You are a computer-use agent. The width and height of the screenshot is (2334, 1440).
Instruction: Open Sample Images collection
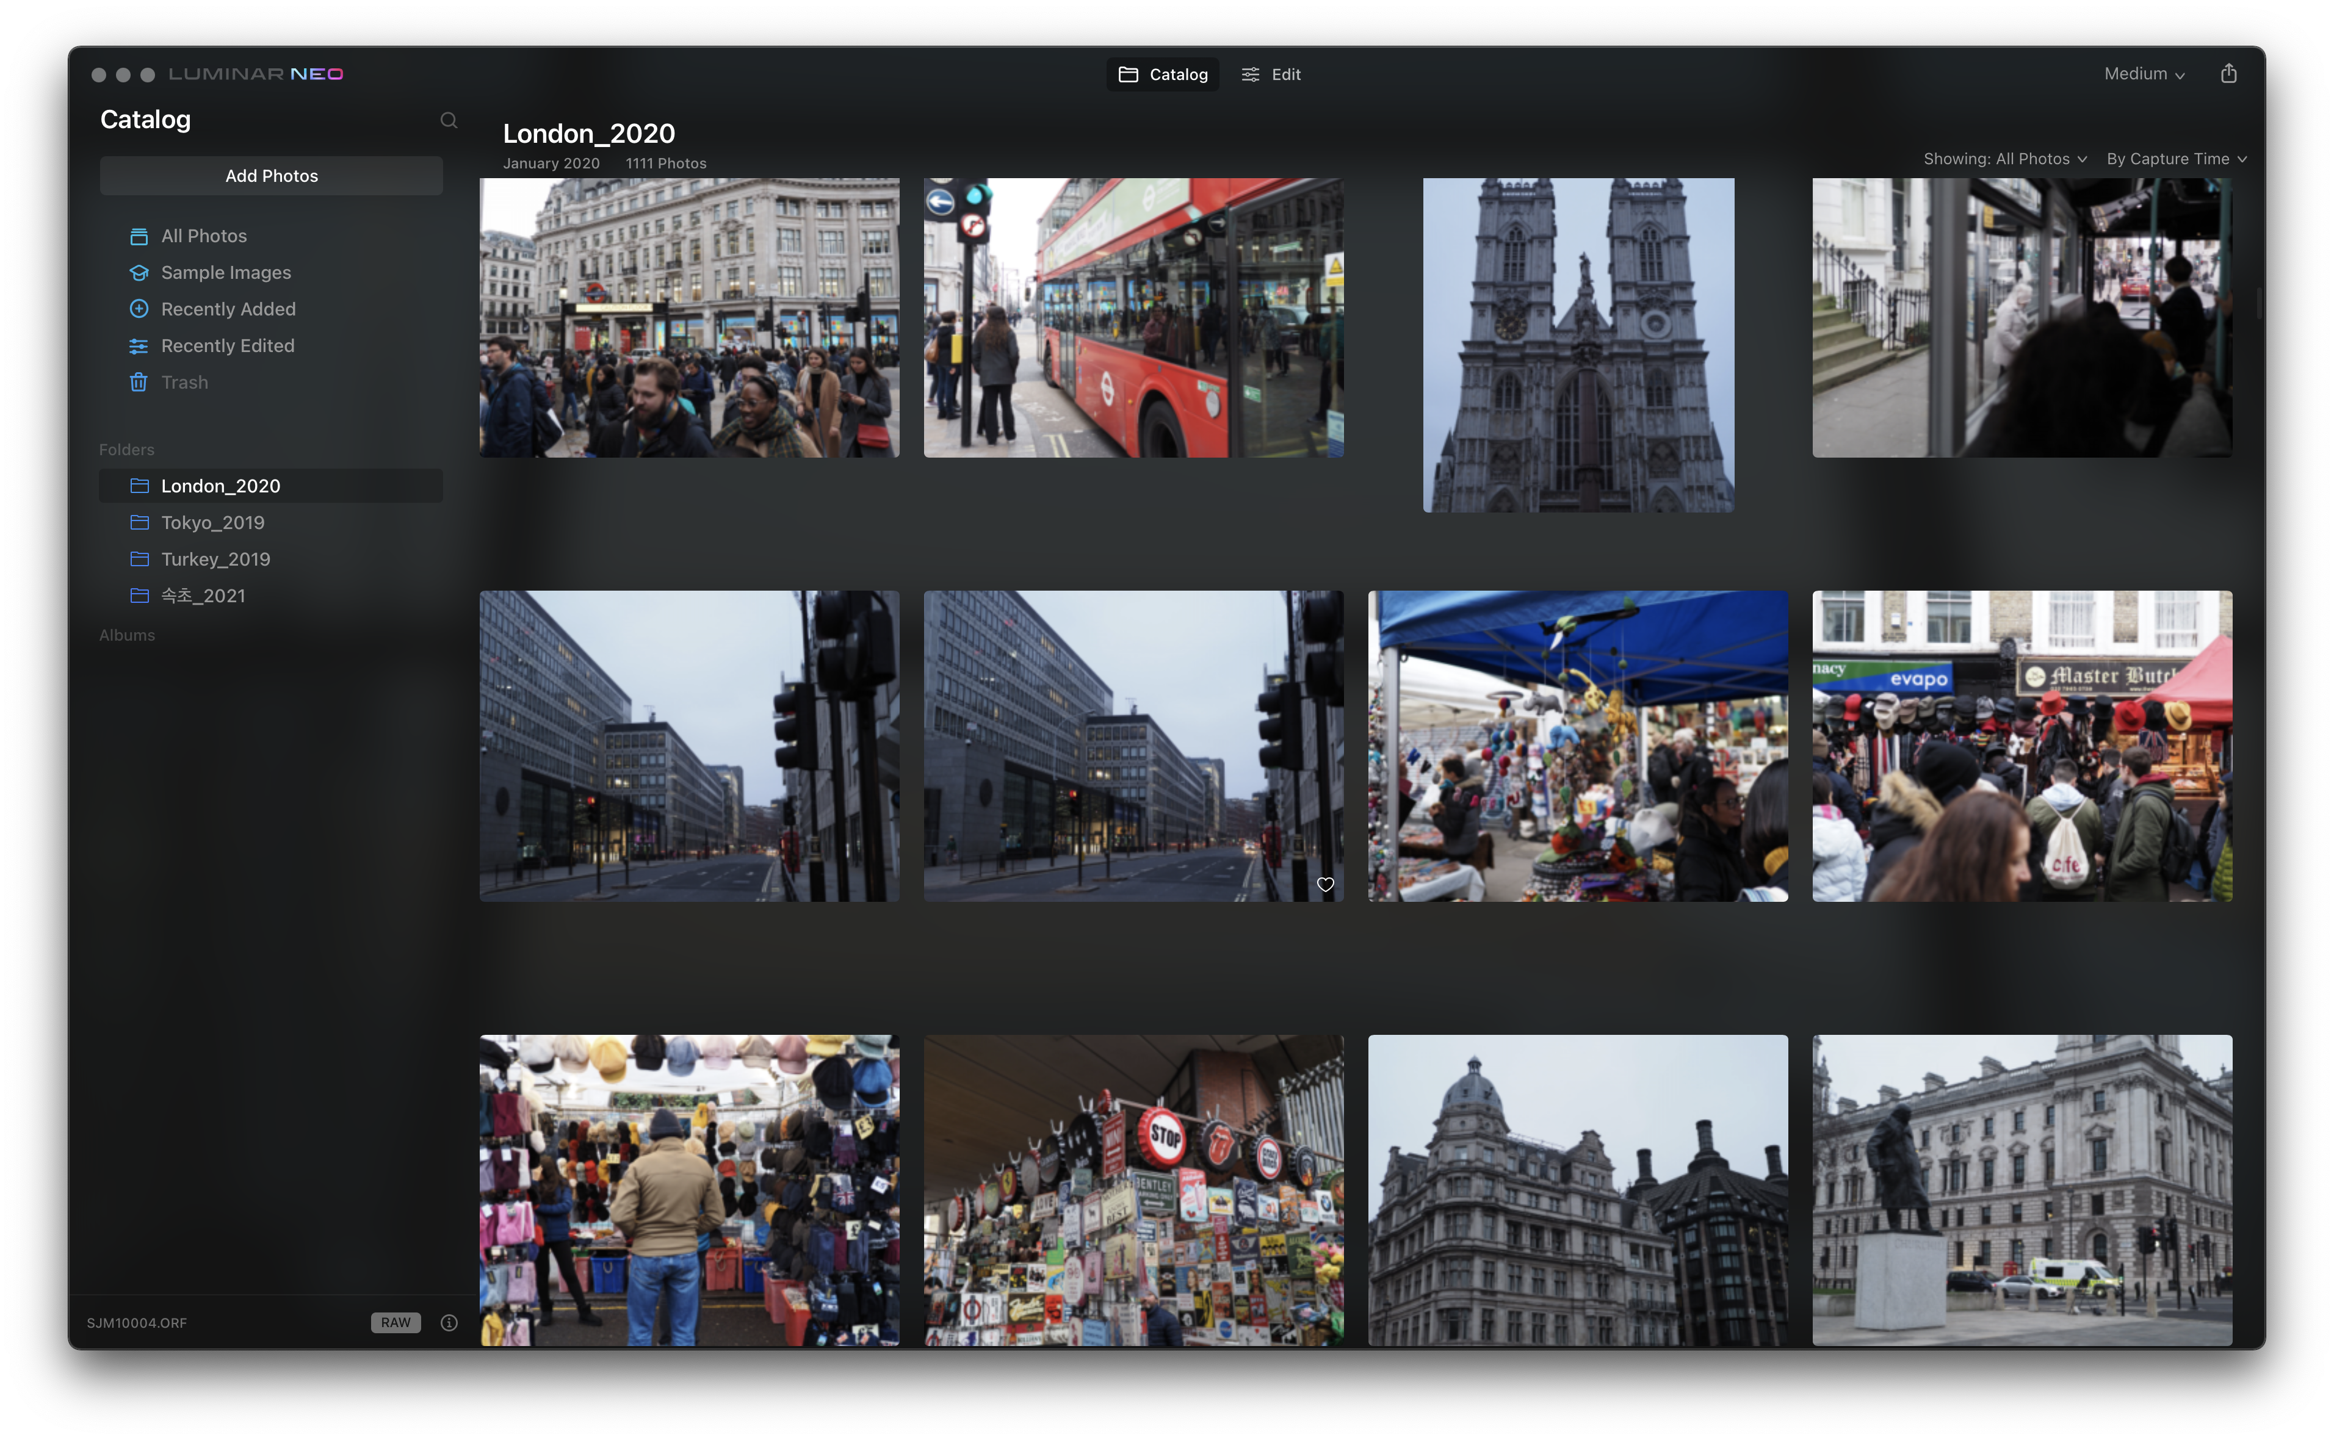point(225,272)
